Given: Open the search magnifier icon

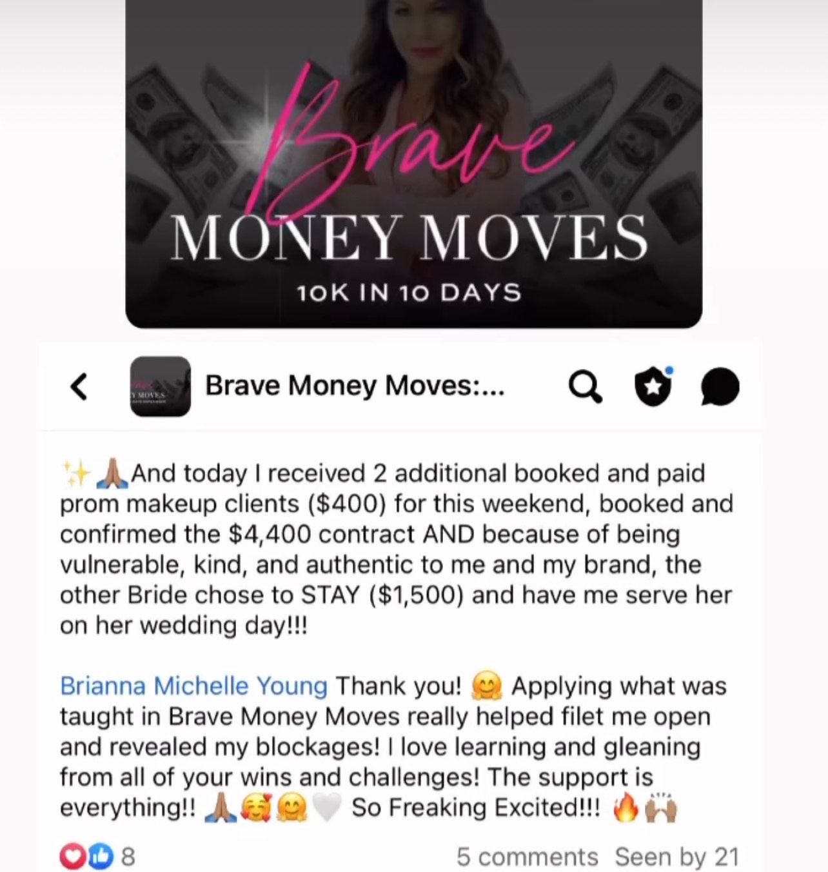Looking at the screenshot, I should tap(586, 387).
